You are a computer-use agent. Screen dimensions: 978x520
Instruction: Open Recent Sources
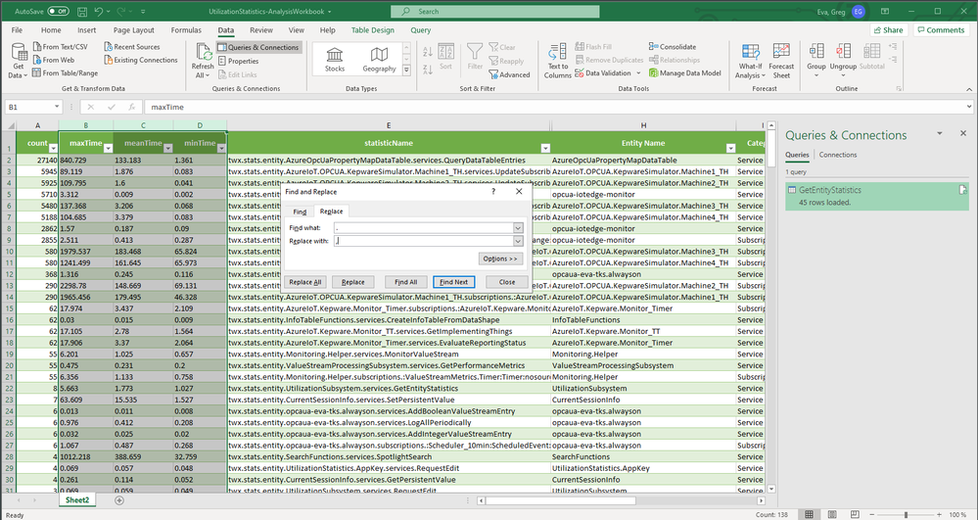click(131, 47)
